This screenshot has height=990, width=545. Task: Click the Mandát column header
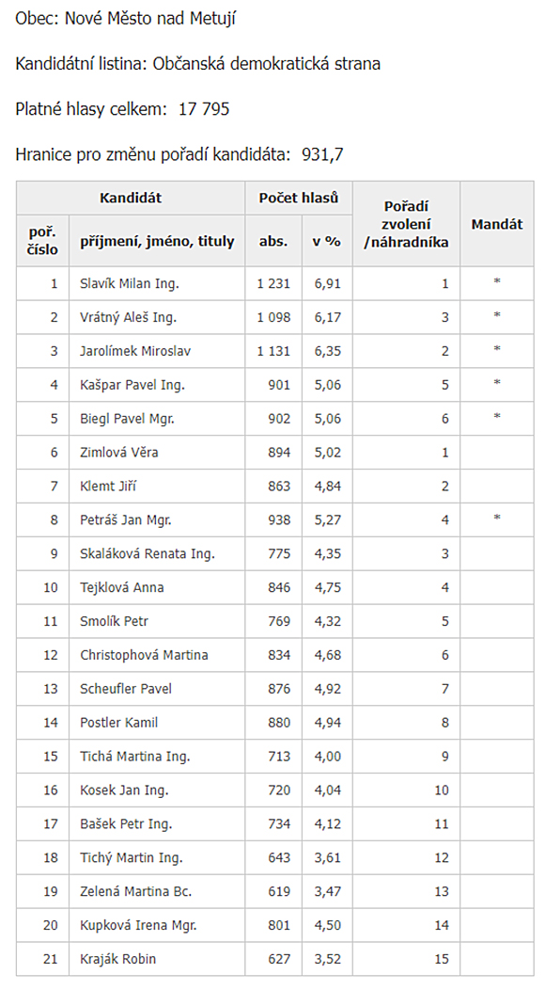click(x=497, y=224)
